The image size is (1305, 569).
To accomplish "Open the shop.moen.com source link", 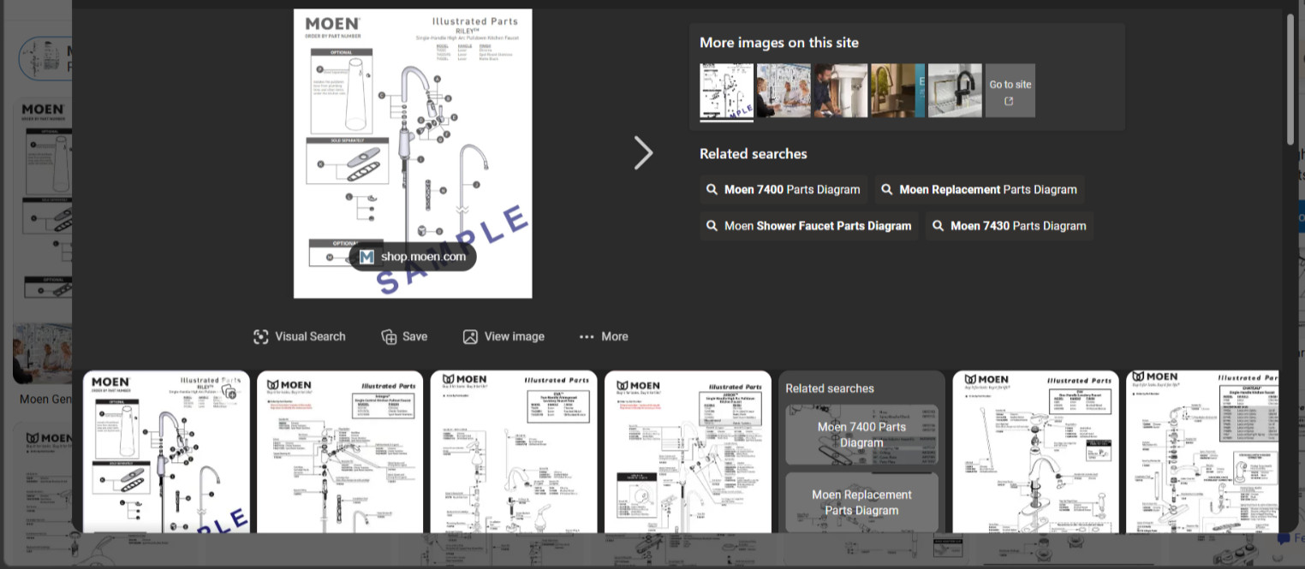I will click(x=413, y=257).
